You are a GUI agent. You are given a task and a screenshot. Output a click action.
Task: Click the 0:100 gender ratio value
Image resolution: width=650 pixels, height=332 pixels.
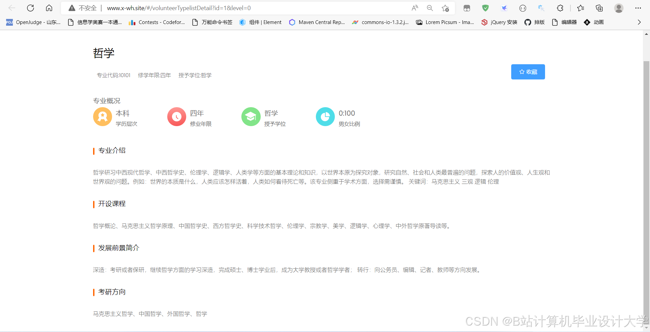[347, 113]
